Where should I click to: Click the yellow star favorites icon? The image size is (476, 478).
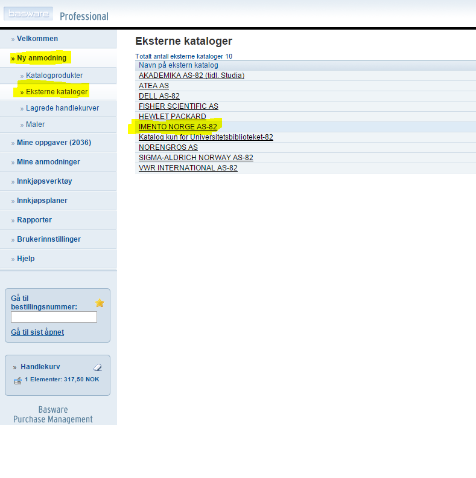(x=100, y=303)
